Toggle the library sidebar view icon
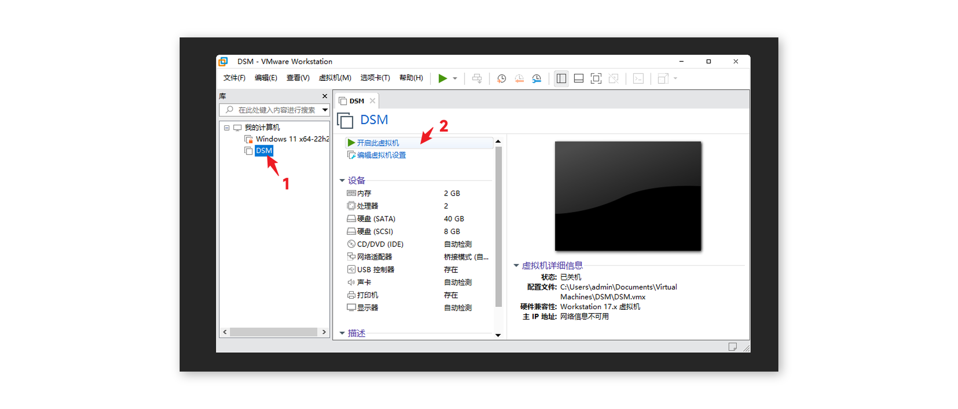This screenshot has height=409, width=958. tap(561, 78)
